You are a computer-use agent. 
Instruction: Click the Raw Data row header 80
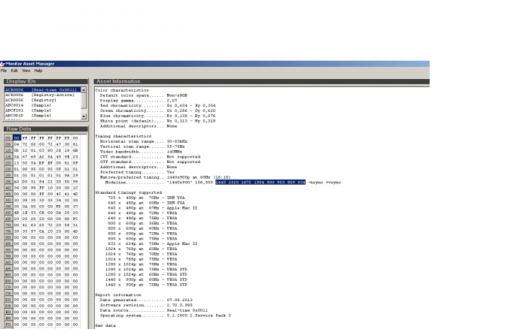click(x=8, y=237)
